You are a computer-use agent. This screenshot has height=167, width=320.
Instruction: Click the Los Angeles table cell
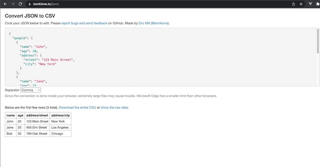[60, 128]
